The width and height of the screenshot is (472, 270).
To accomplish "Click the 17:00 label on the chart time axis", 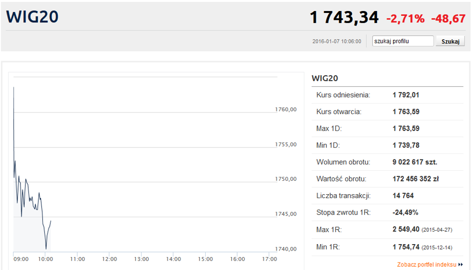I will point(269,259).
